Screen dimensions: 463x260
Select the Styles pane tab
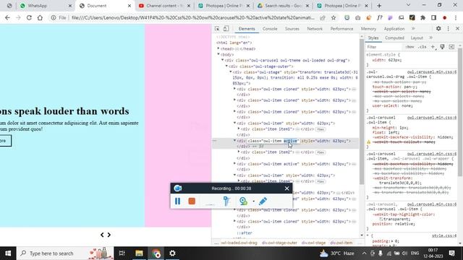pos(373,38)
